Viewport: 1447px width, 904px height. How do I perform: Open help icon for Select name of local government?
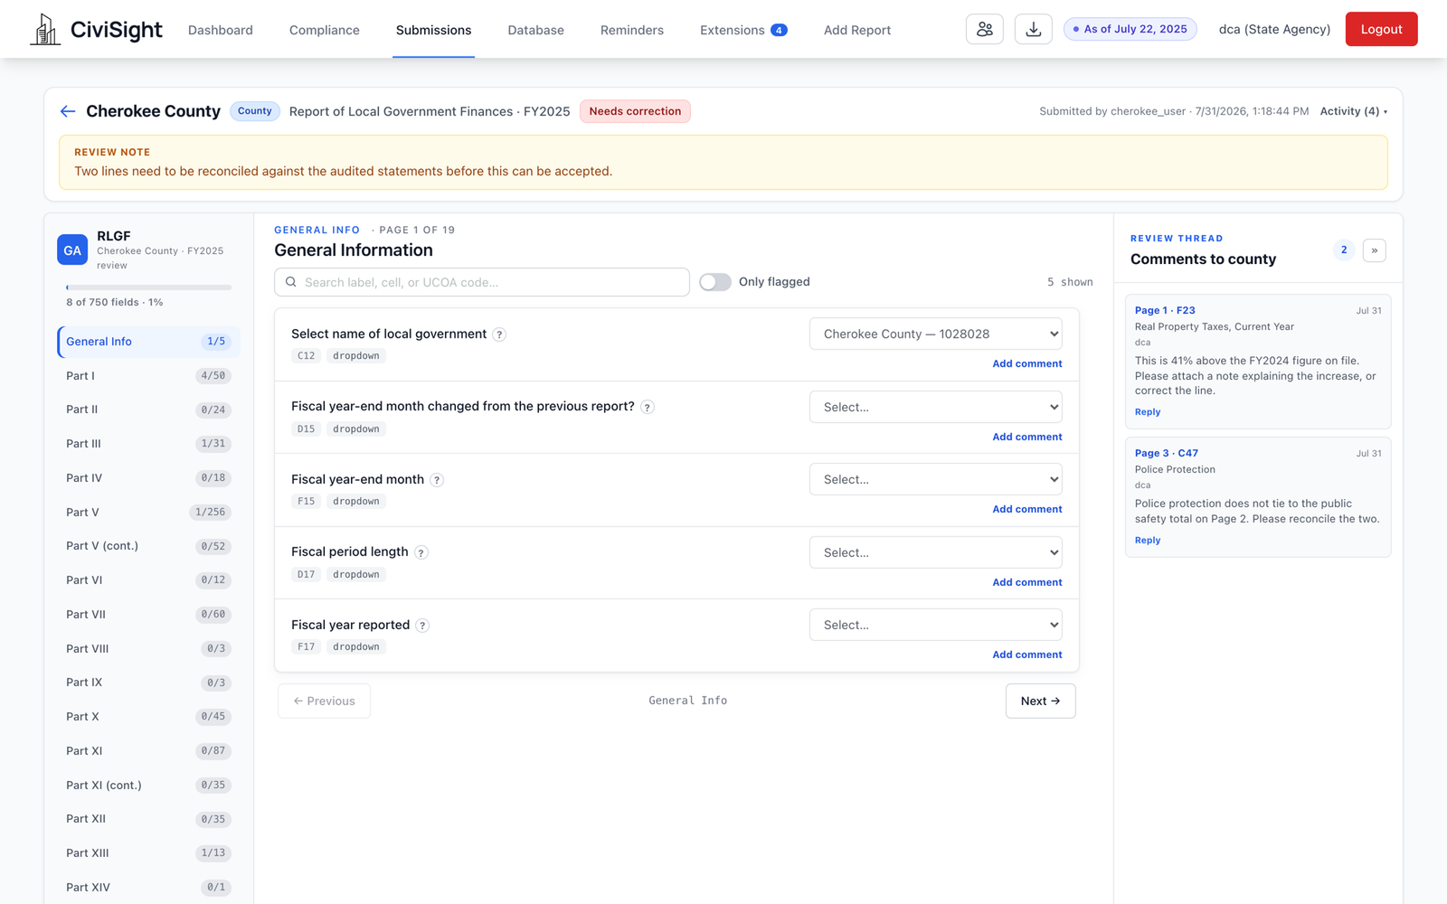499,334
